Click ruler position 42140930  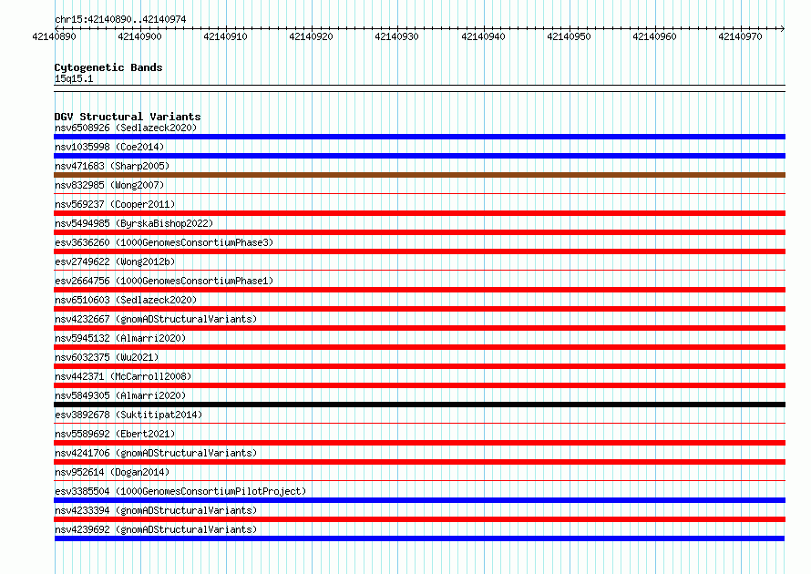396,36
